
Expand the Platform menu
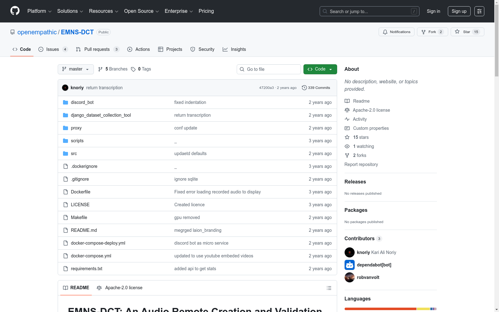point(39,11)
